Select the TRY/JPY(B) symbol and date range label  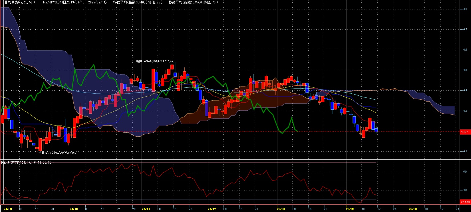[x=74, y=2]
